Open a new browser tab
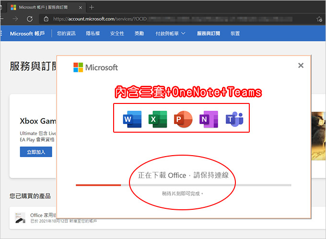Screen dimensions: 326x239 [92, 8]
